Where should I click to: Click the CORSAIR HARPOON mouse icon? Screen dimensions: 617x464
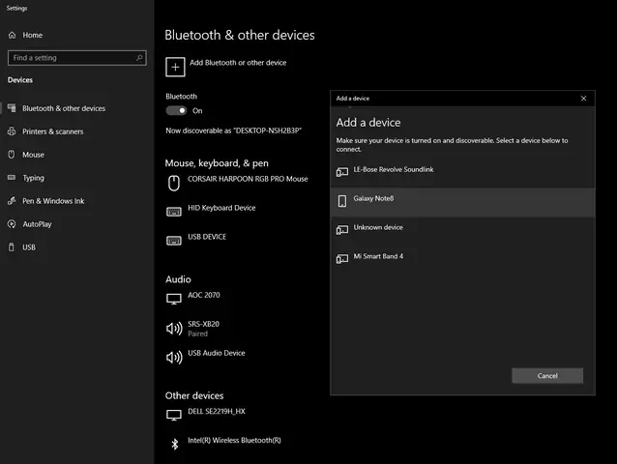pos(174,184)
